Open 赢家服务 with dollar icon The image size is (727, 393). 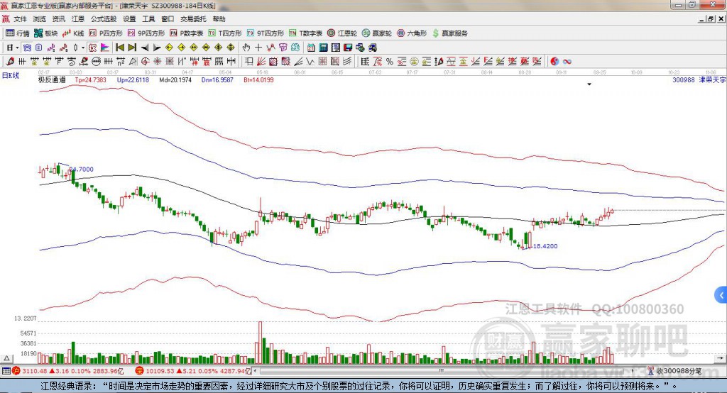[449, 33]
